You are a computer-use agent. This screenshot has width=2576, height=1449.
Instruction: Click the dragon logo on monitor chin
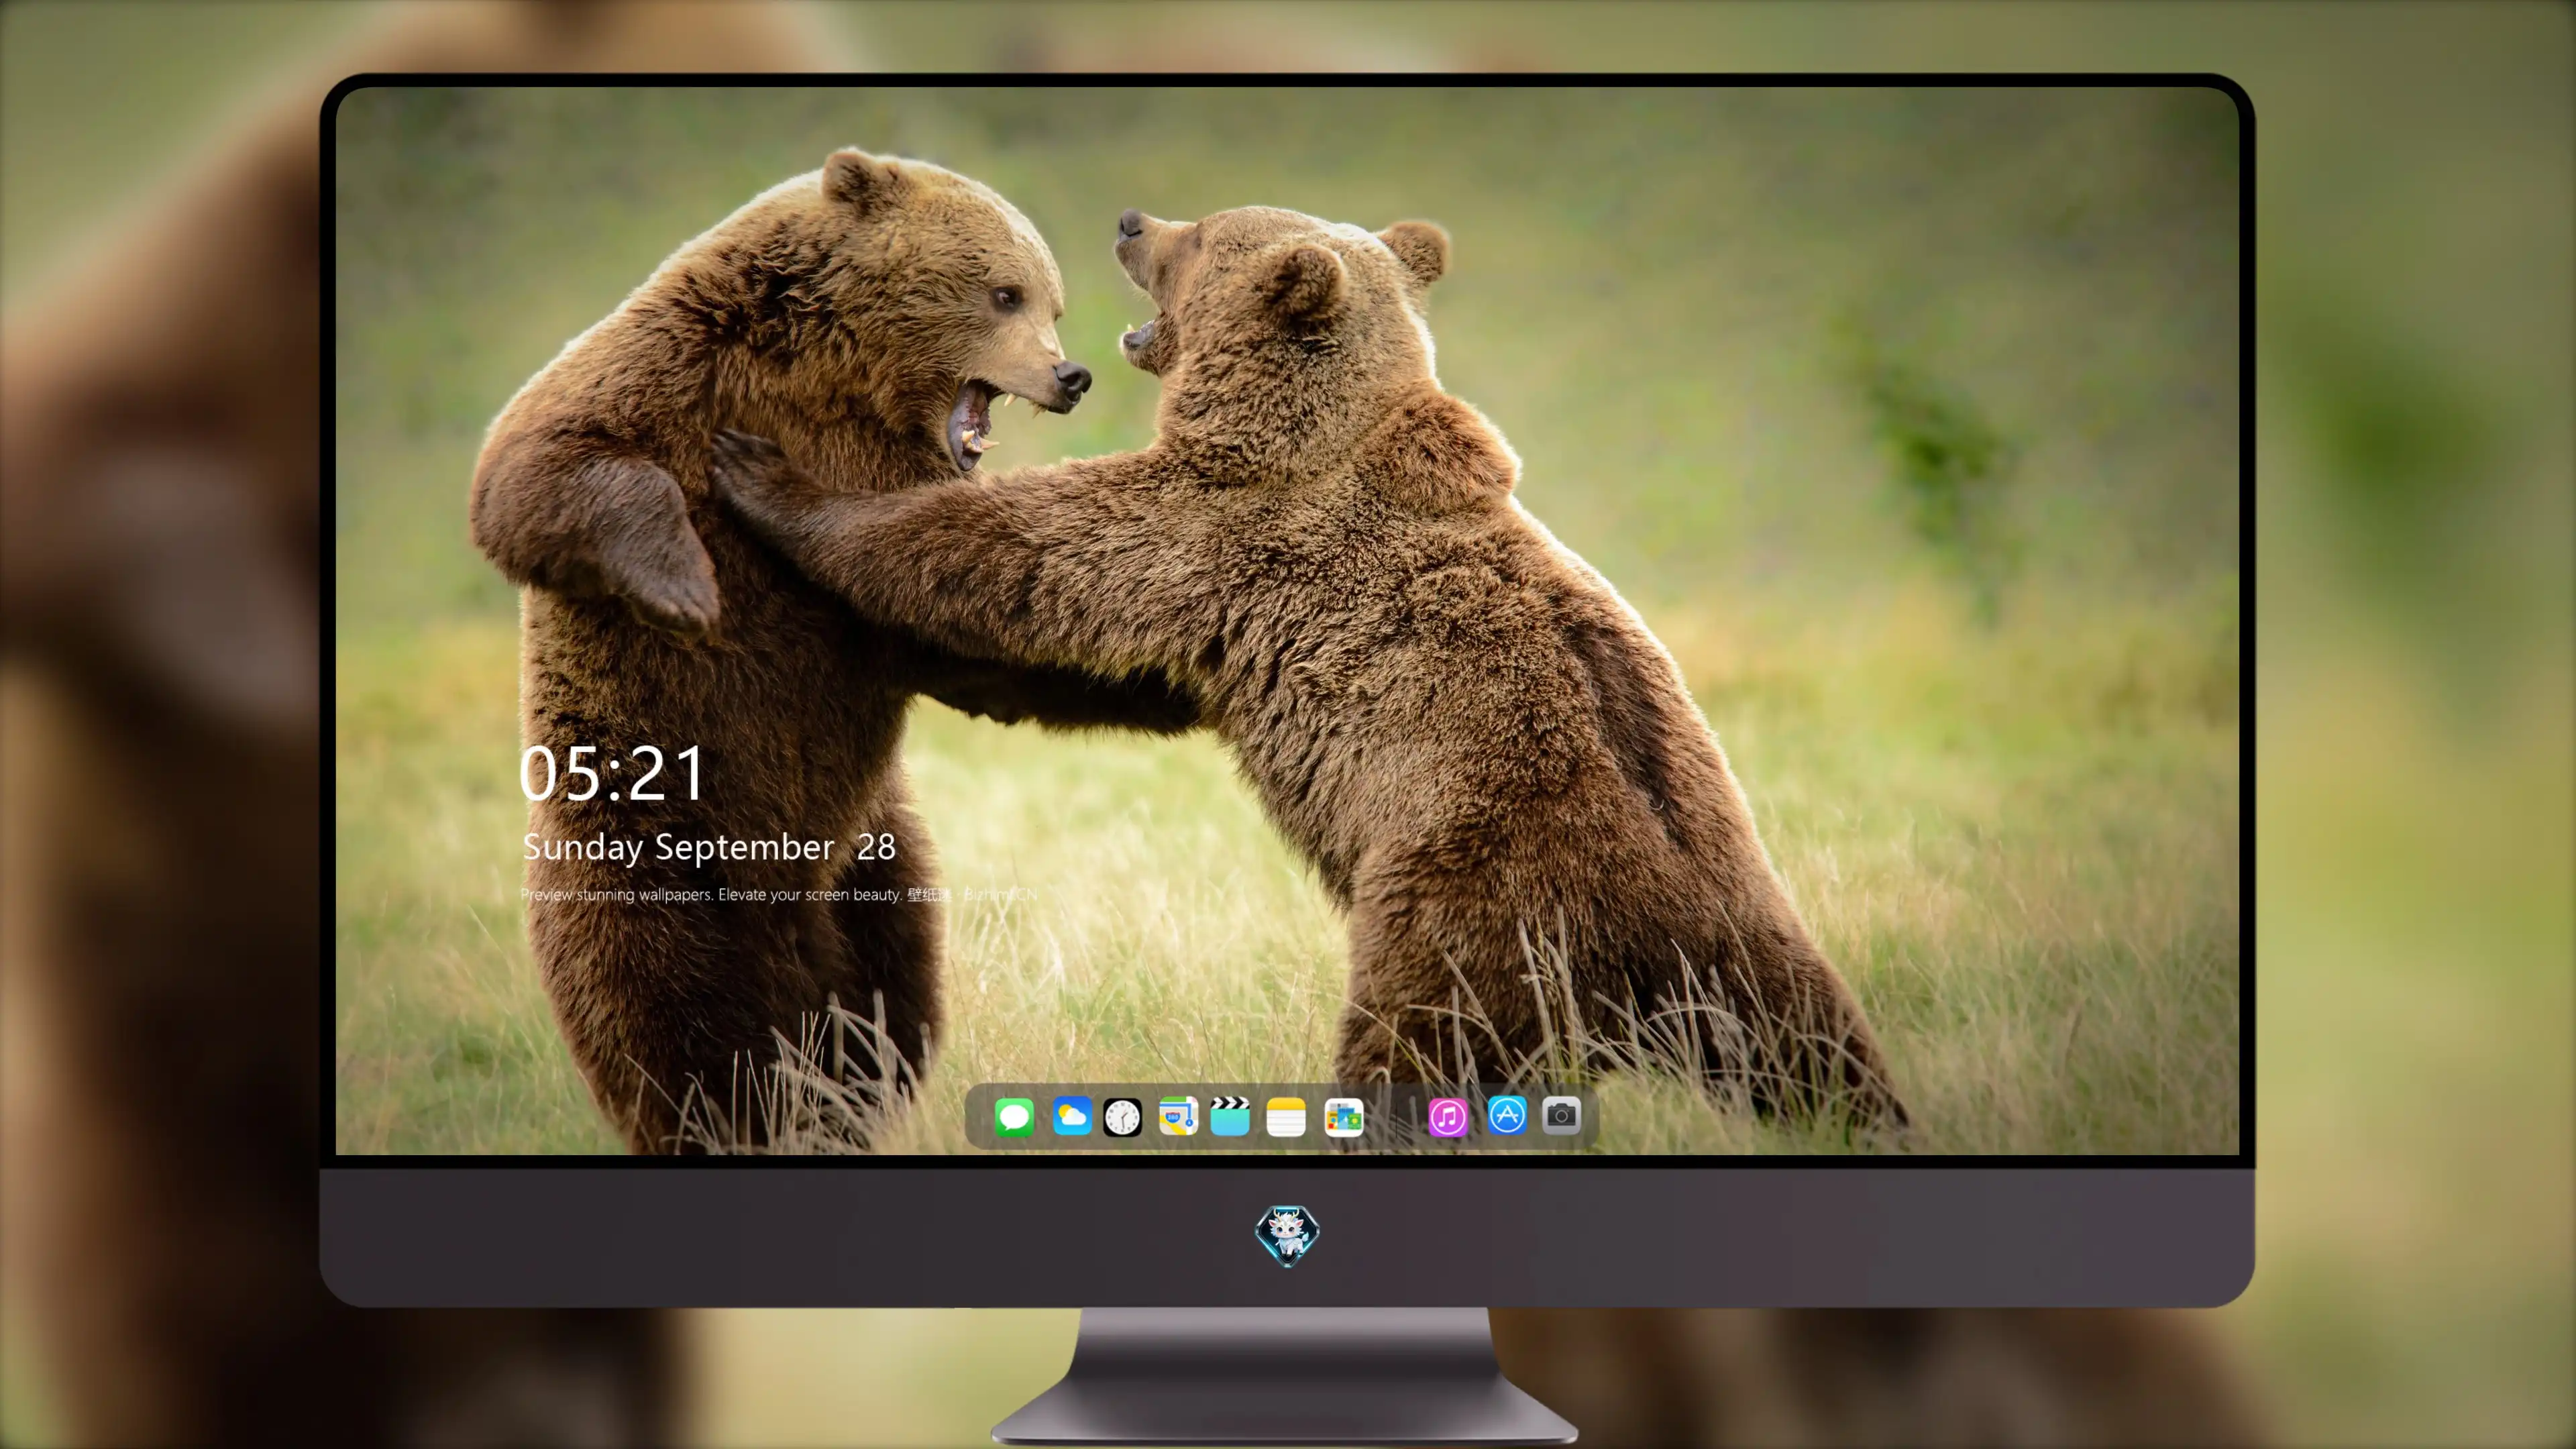click(1287, 1235)
